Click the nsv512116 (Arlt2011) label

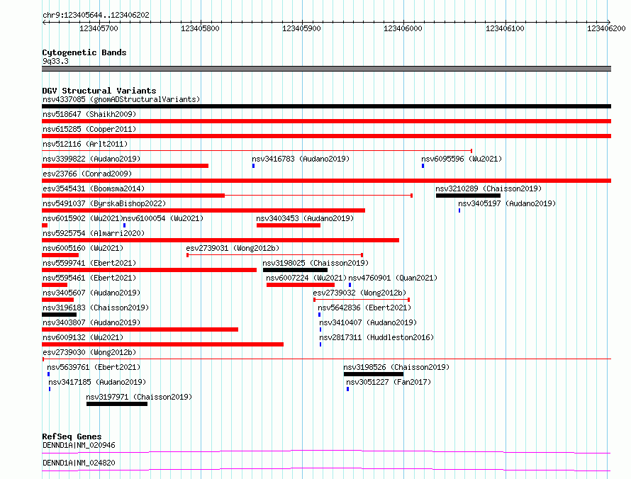85,144
